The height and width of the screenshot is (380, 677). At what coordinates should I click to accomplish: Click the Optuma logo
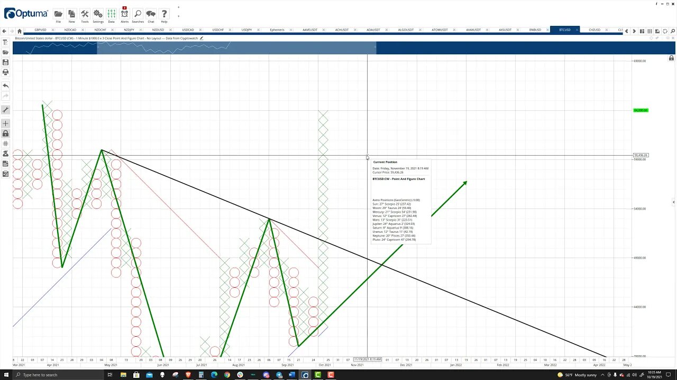coord(26,14)
